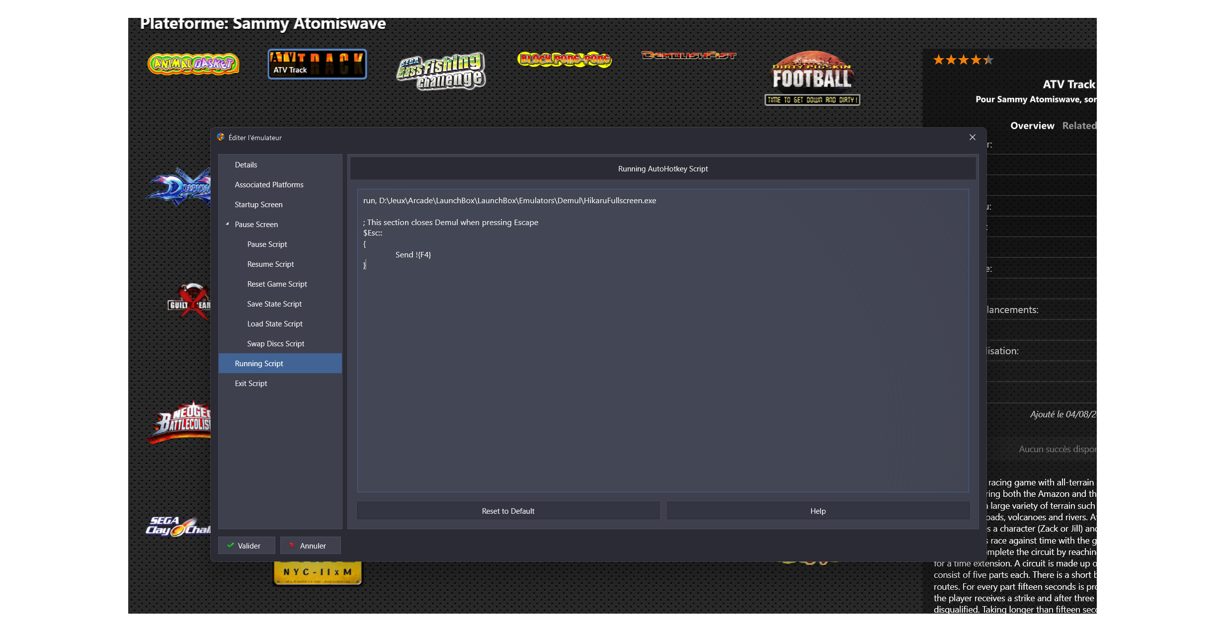This screenshot has height=632, width=1225.
Task: Click the Running AutoHotkey Script header
Action: (663, 168)
